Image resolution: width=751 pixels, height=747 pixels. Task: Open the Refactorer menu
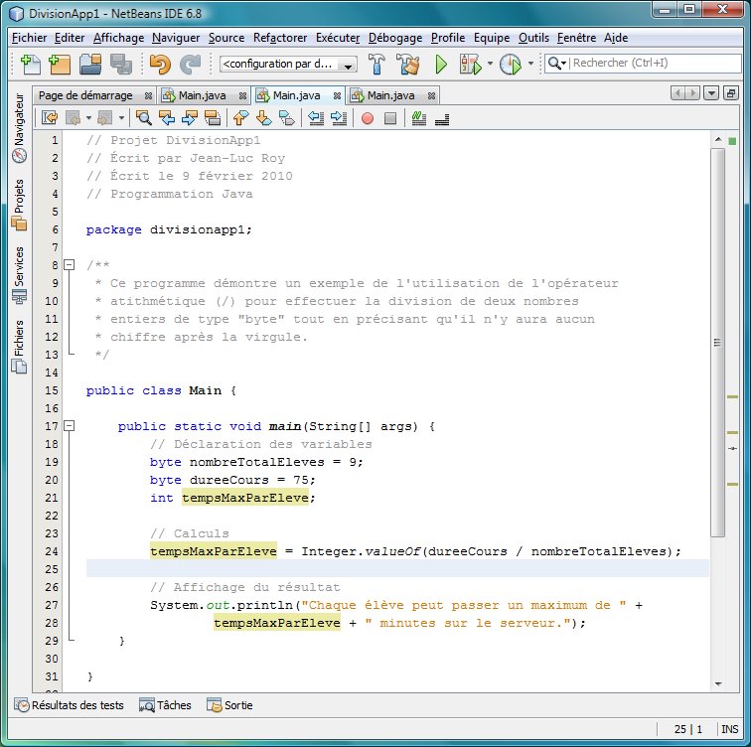pos(280,38)
